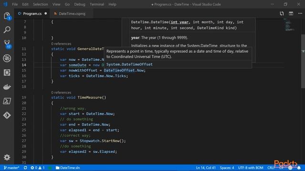
Task: Open the Explorer view in activity bar
Action: 7,16
